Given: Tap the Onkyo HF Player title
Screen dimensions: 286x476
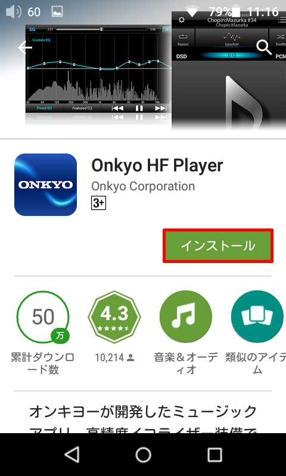Looking at the screenshot, I should [x=157, y=166].
